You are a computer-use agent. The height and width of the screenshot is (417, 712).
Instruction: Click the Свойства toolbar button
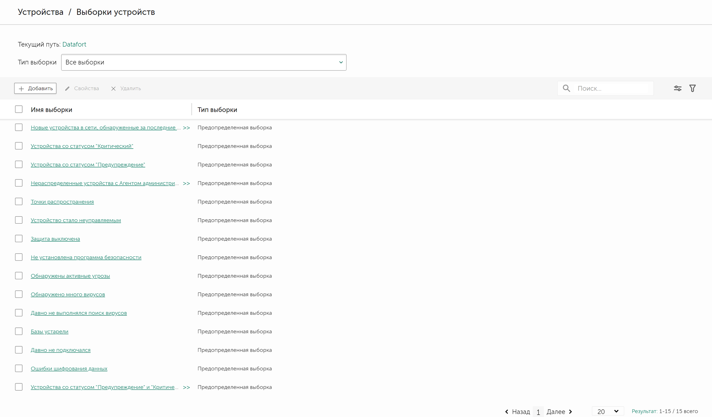pyautogui.click(x=82, y=88)
